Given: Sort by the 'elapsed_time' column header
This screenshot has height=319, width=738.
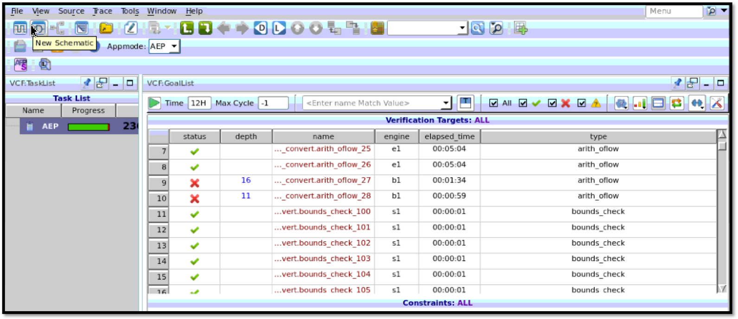Looking at the screenshot, I should click(x=449, y=137).
